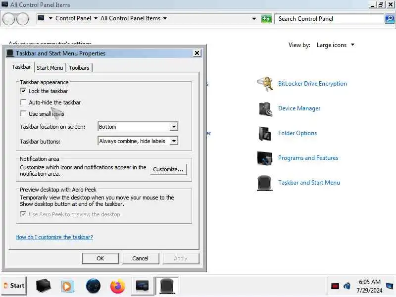This screenshot has width=396, height=297.
Task: Expand the Control Panel breadcrumb arrow
Action: click(x=96, y=18)
